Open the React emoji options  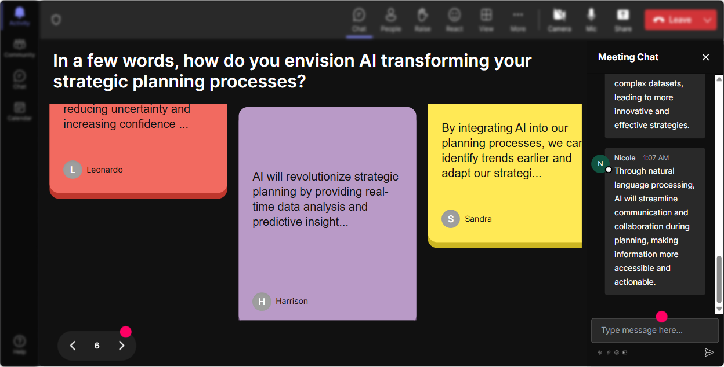coord(454,19)
